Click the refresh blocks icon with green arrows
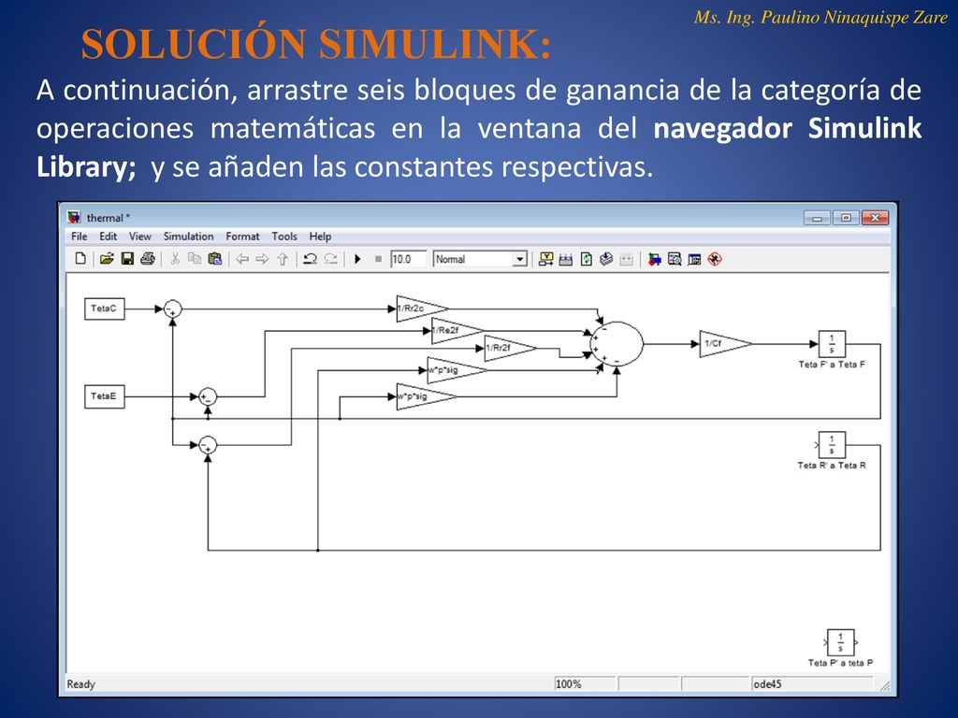Viewport: 958px width, 718px height. tap(587, 259)
